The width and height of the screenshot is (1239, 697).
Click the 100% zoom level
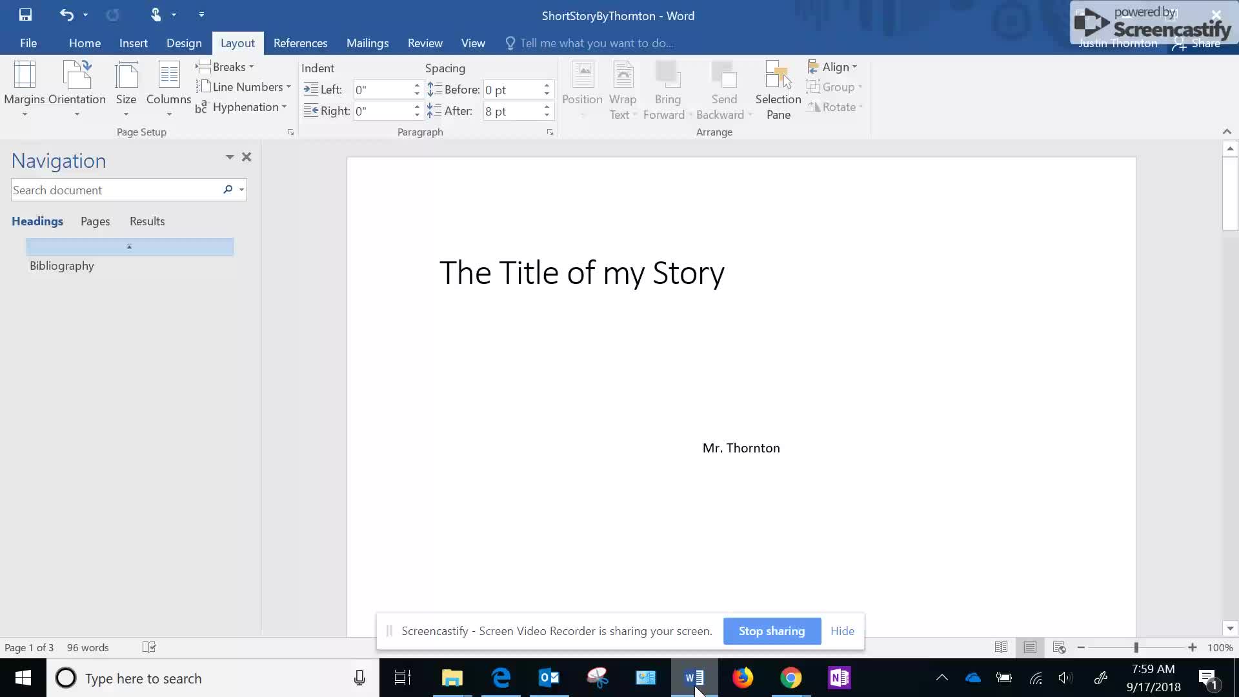(1220, 647)
